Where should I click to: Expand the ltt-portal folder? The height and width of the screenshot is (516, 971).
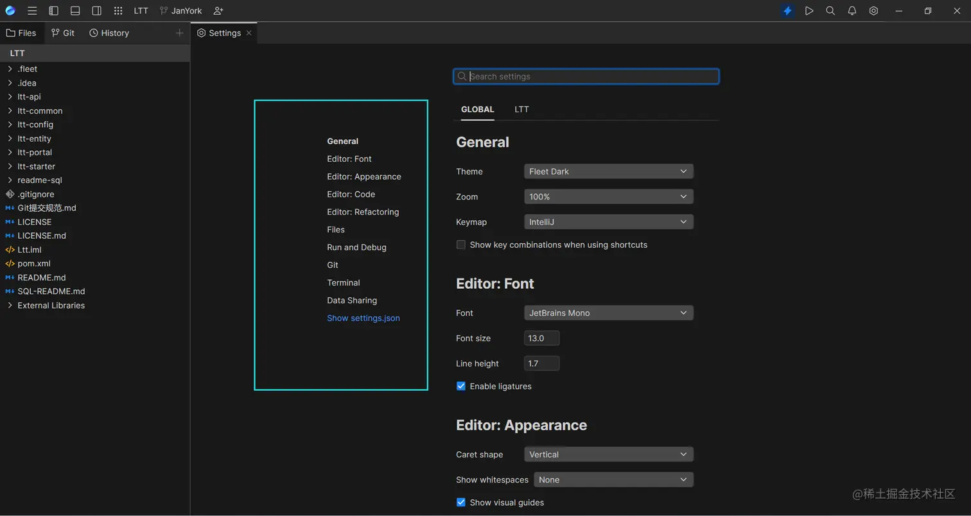coord(10,152)
